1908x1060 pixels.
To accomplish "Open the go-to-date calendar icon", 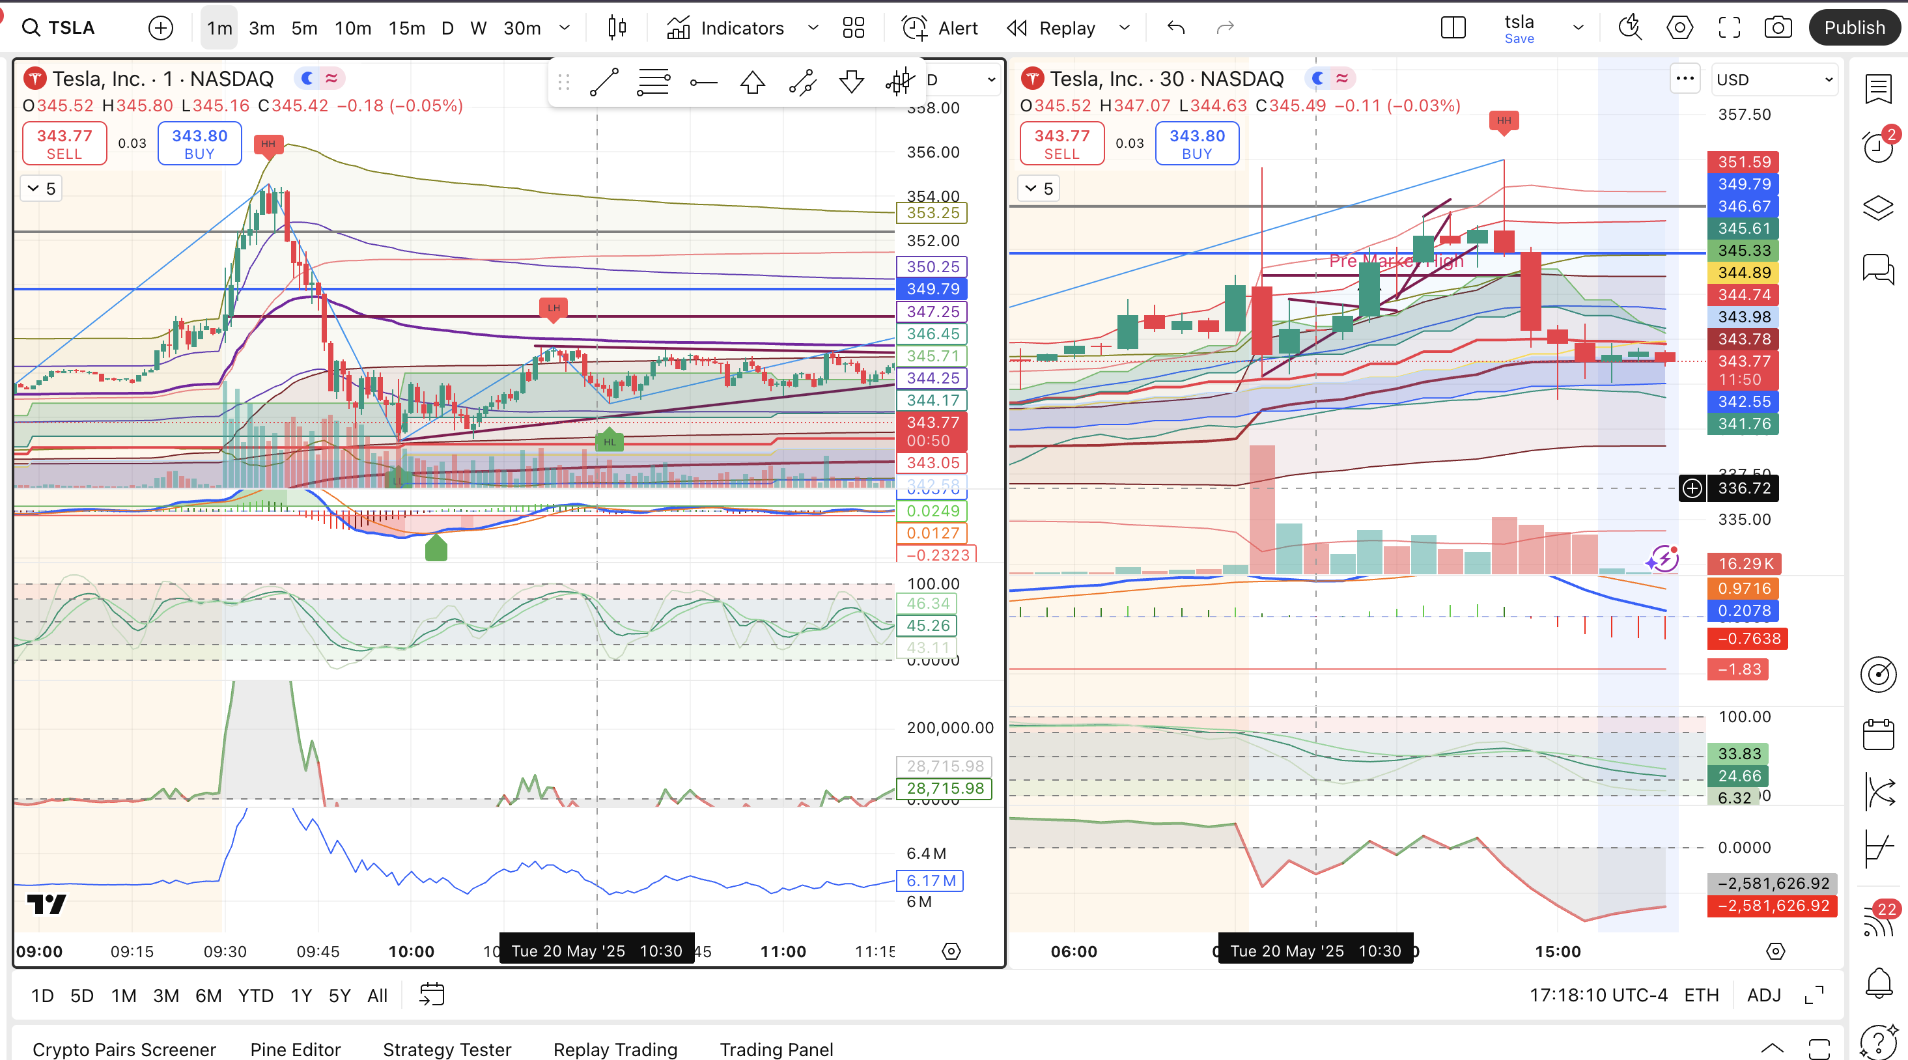I will pyautogui.click(x=432, y=995).
